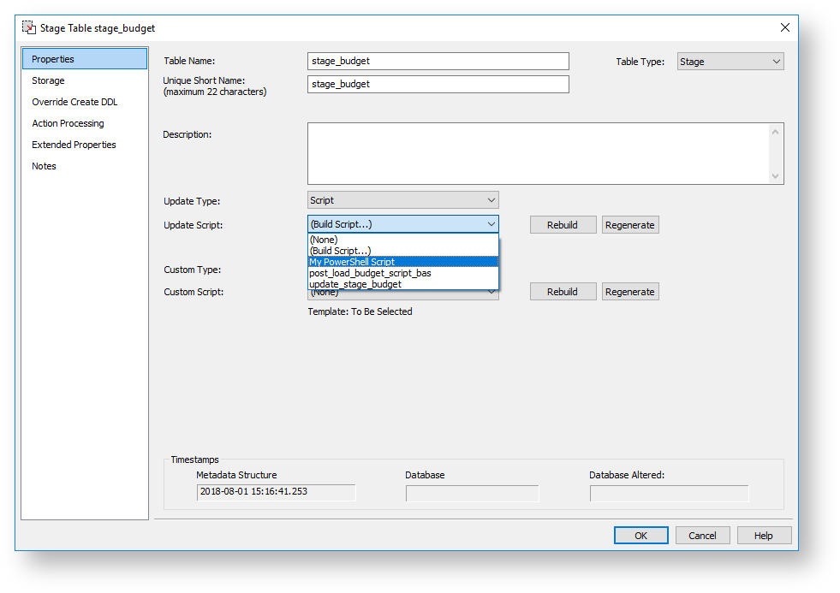Select update_stage_budget script option
The height and width of the screenshot is (593, 840).
pos(355,284)
